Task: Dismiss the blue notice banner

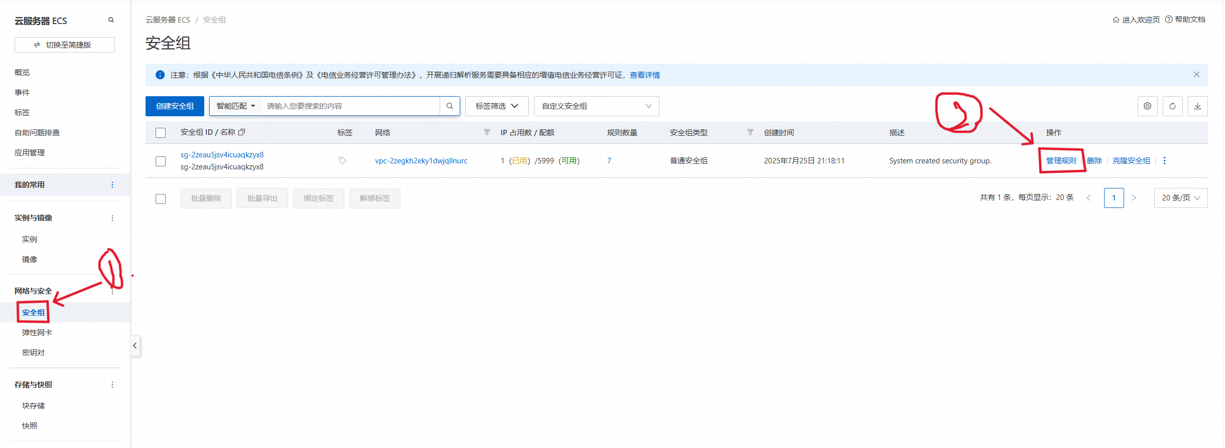Action: pos(1196,75)
